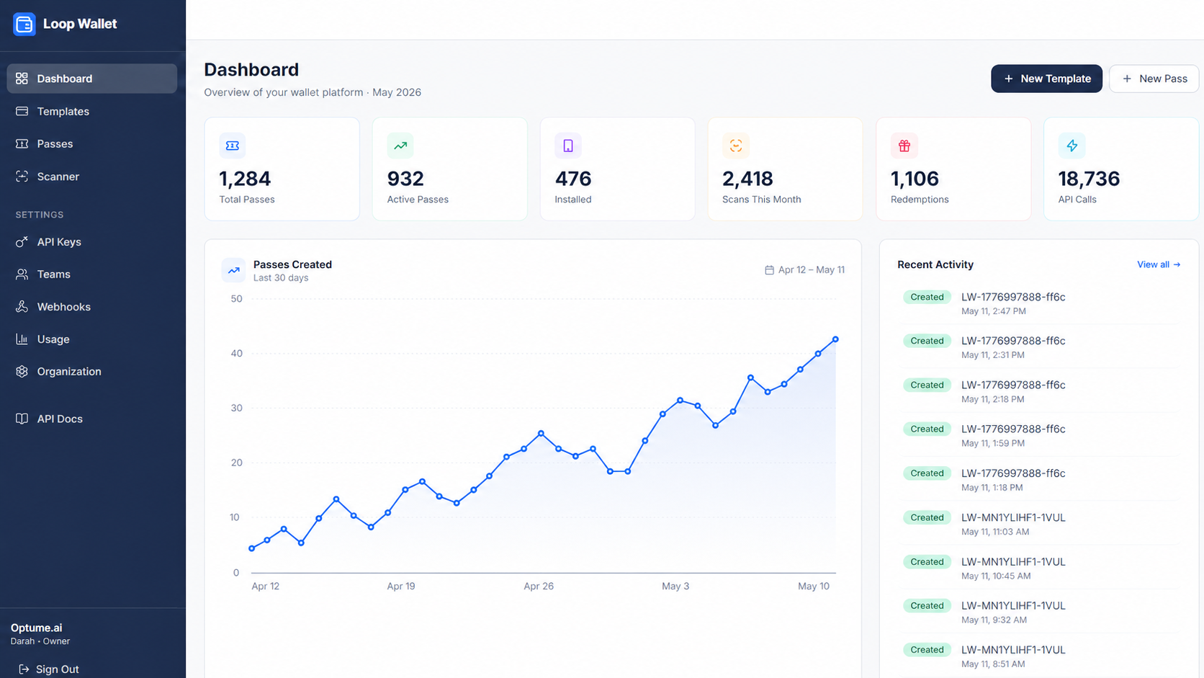This screenshot has width=1204, height=678.
Task: Open the Passes page
Action: click(x=92, y=143)
